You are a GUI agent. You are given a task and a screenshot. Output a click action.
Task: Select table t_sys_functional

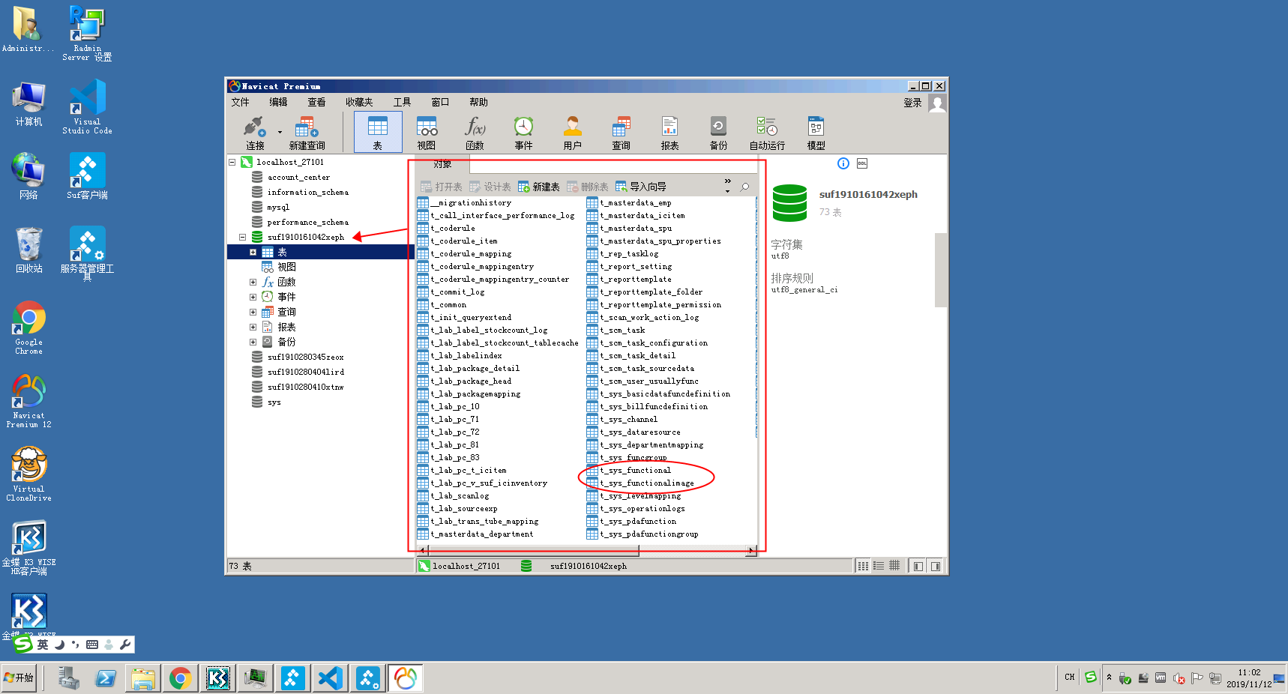[635, 471]
